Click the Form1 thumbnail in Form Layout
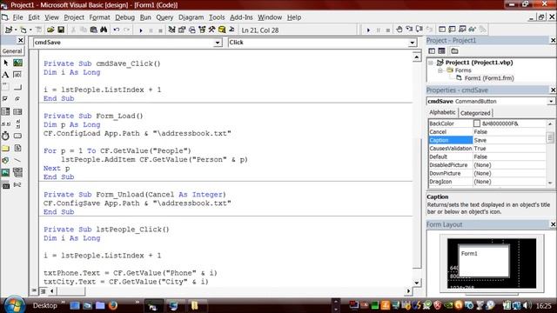Image resolution: width=557 pixels, height=313 pixels. tap(484, 261)
